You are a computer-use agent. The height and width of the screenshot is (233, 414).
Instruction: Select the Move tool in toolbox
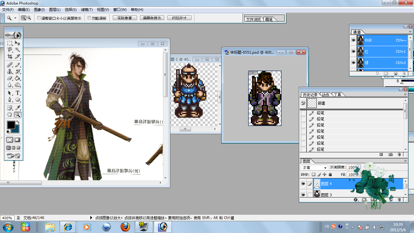pos(18,43)
